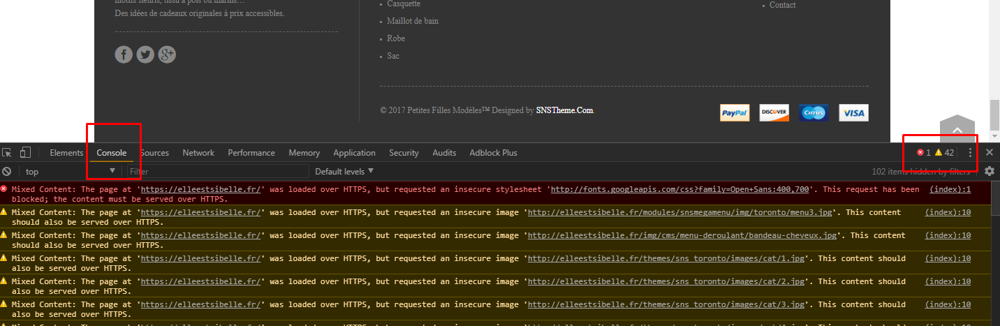Image resolution: width=1000 pixels, height=326 pixels.
Task: Click the Discover payment logo
Action: [774, 112]
